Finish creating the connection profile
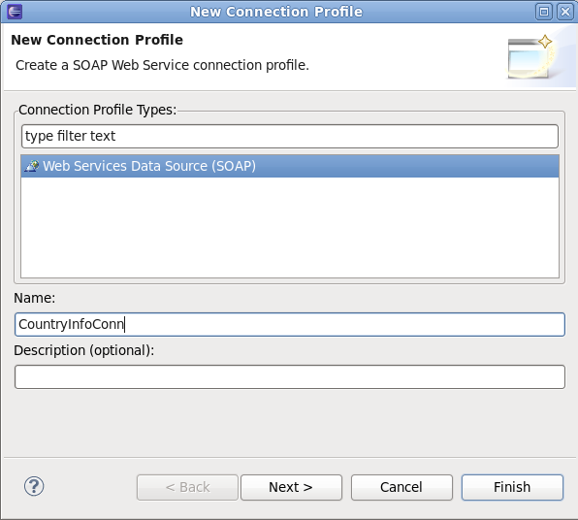Image resolution: width=578 pixels, height=520 pixels. tap(512, 487)
